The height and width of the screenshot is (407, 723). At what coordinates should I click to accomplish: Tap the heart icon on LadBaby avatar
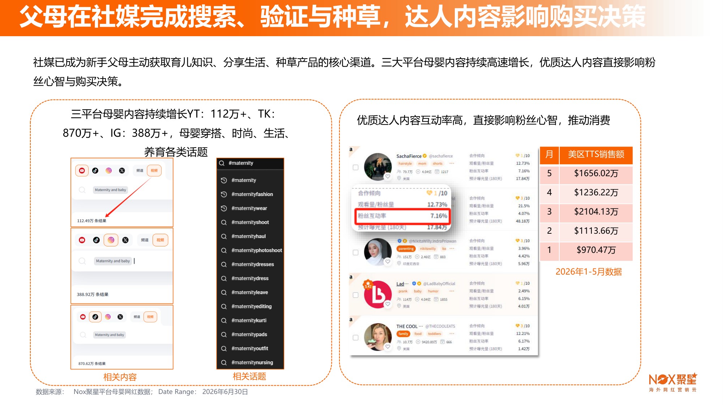point(388,304)
